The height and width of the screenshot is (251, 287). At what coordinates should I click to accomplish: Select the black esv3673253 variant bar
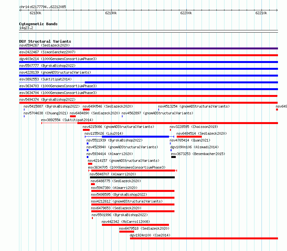(x=173, y=157)
